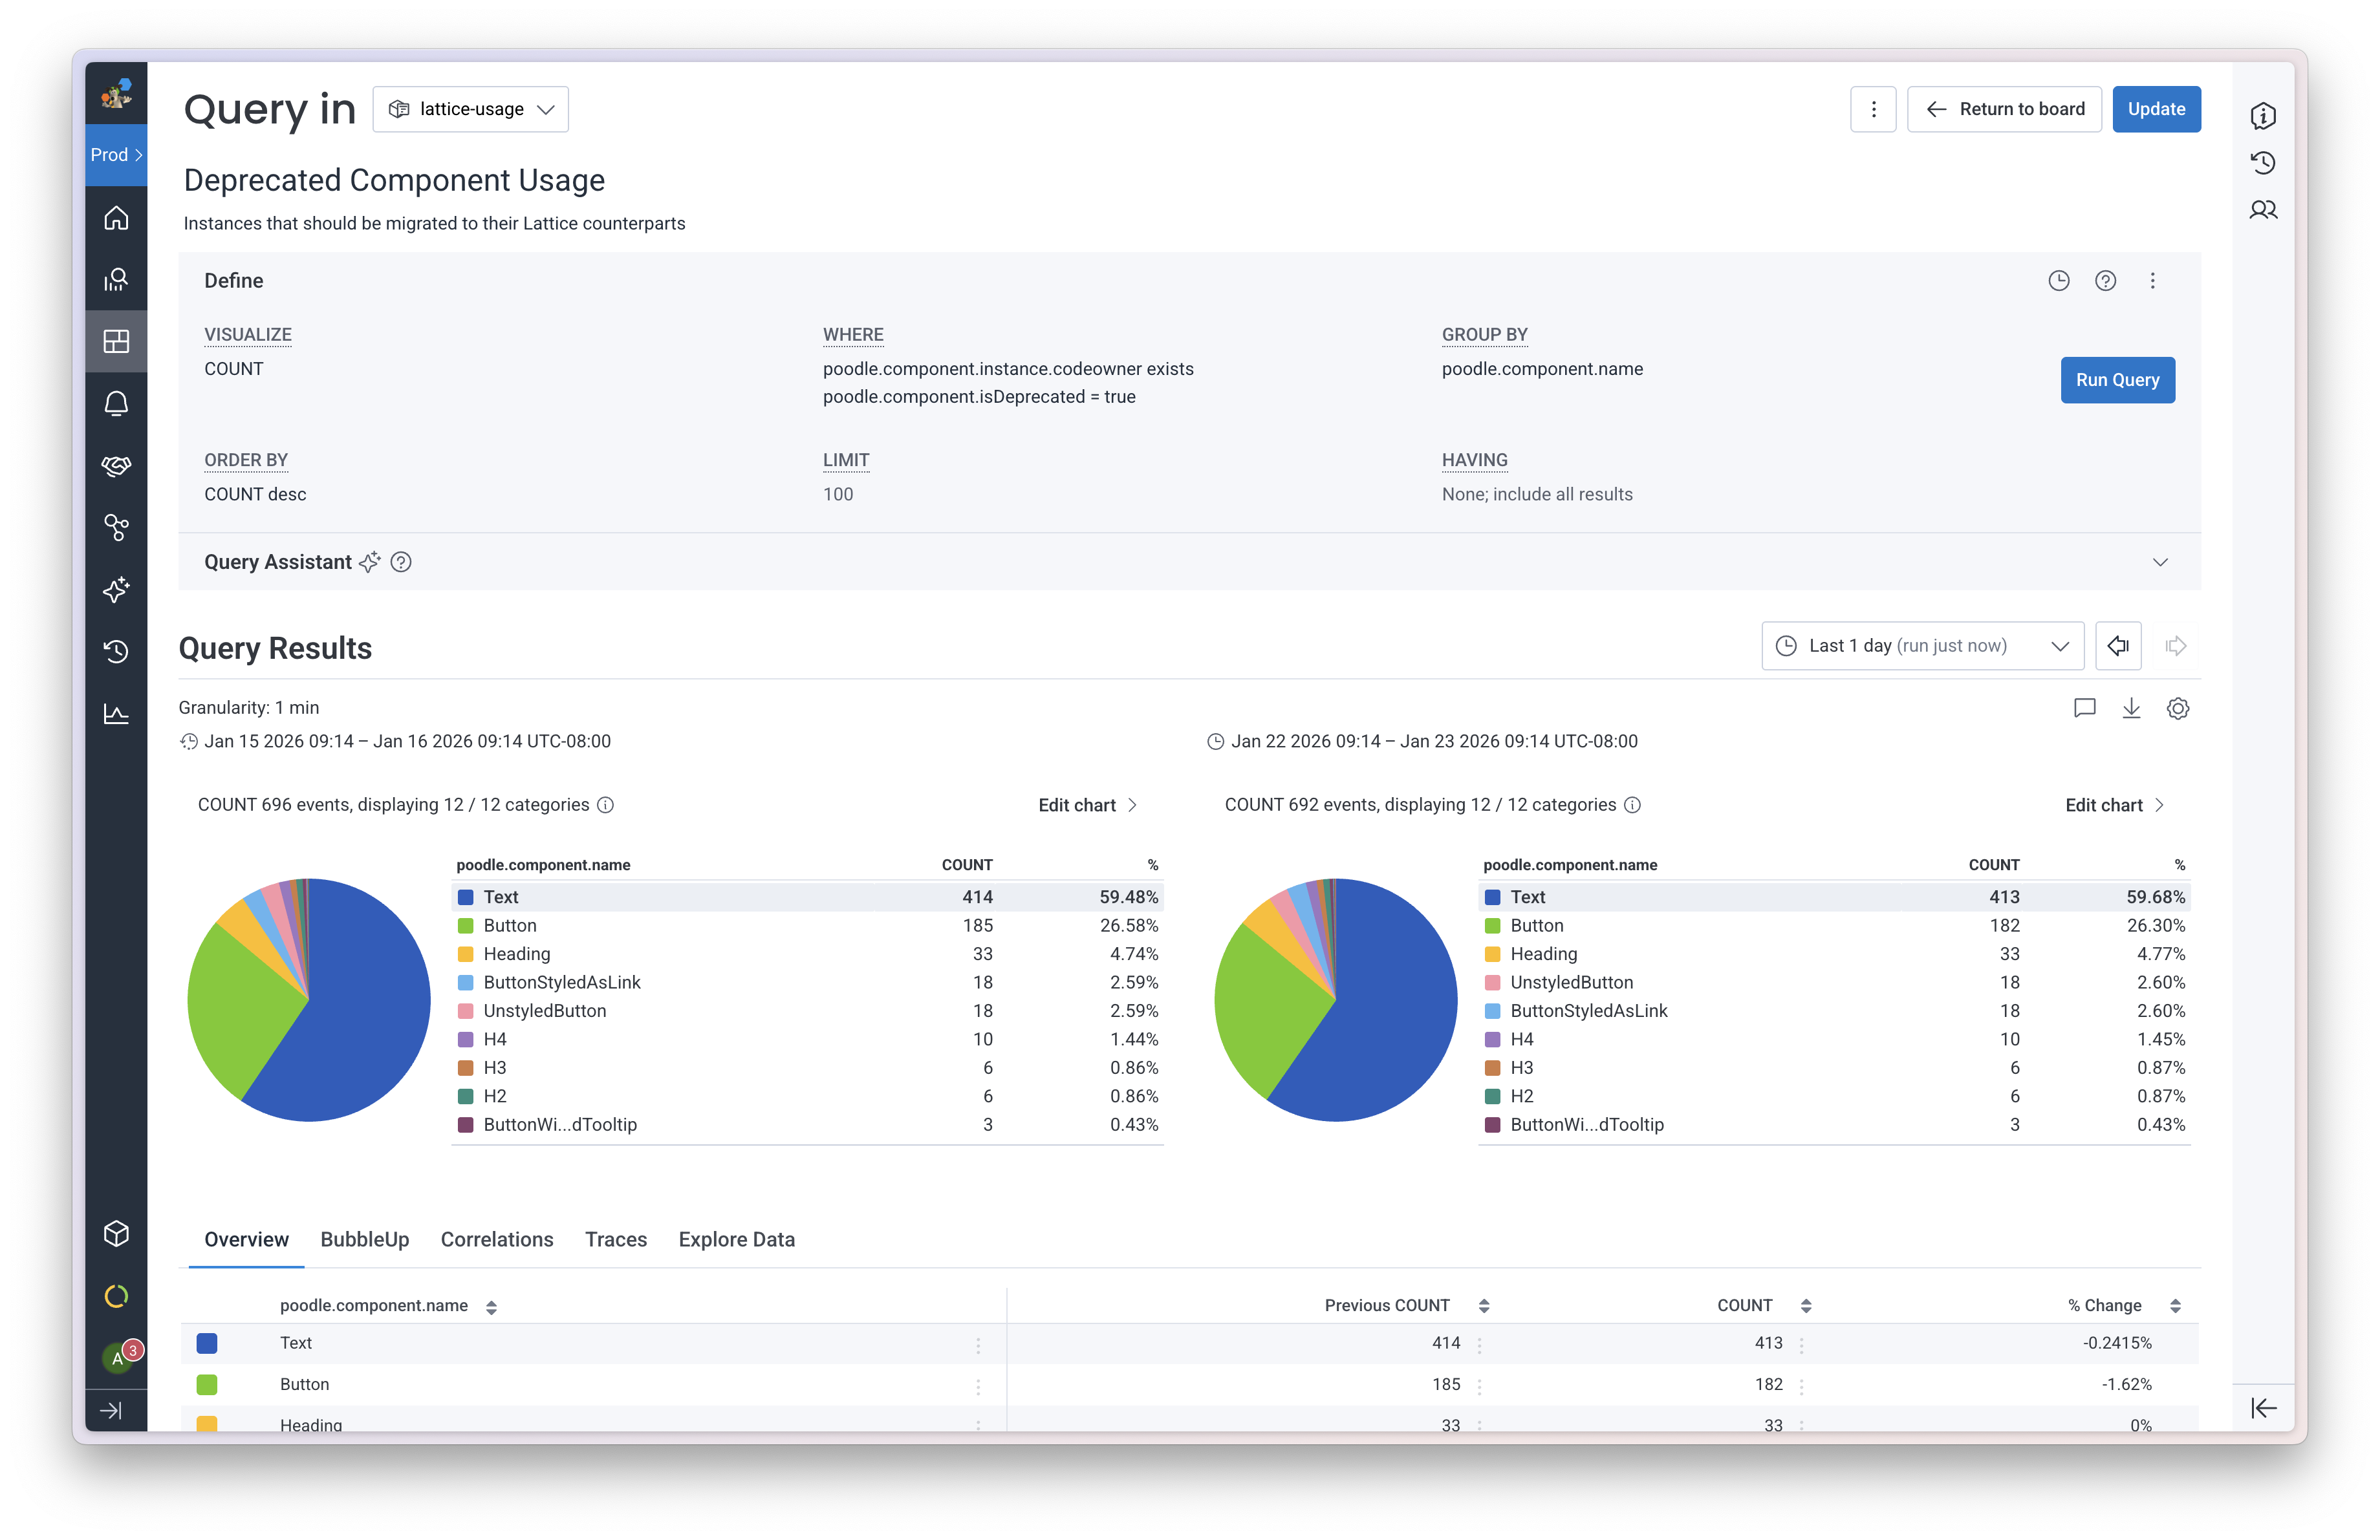Screen dimensions: 2380x1540
Task: Open the lattice-usage dataset dropdown
Action: point(470,109)
